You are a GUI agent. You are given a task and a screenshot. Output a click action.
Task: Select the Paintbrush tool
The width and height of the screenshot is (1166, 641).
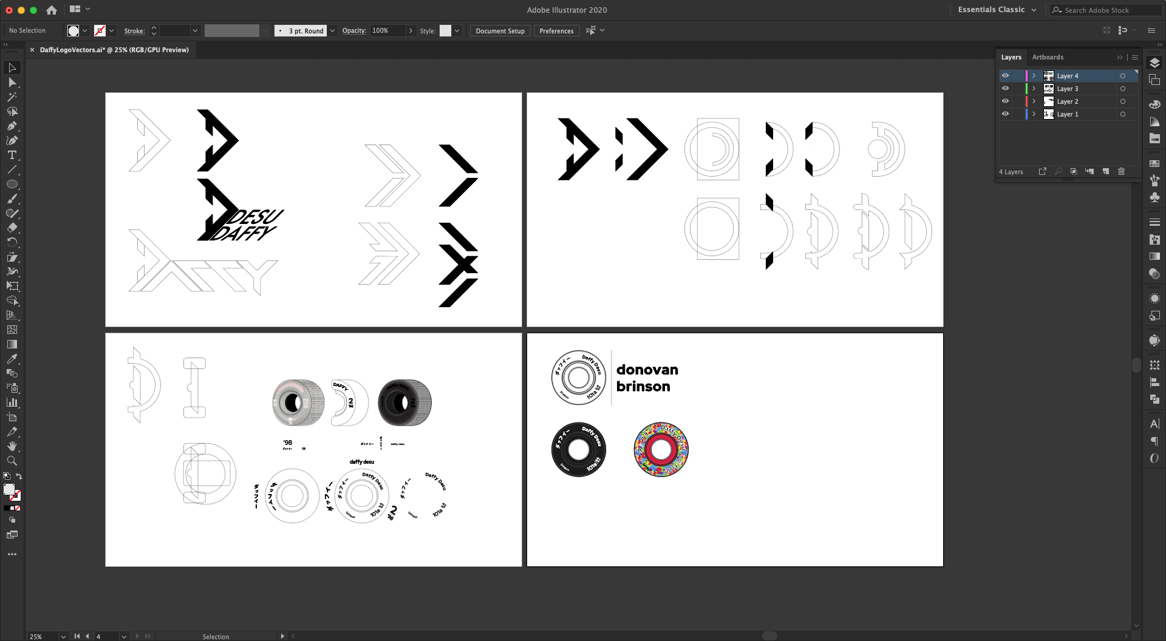tap(12, 198)
